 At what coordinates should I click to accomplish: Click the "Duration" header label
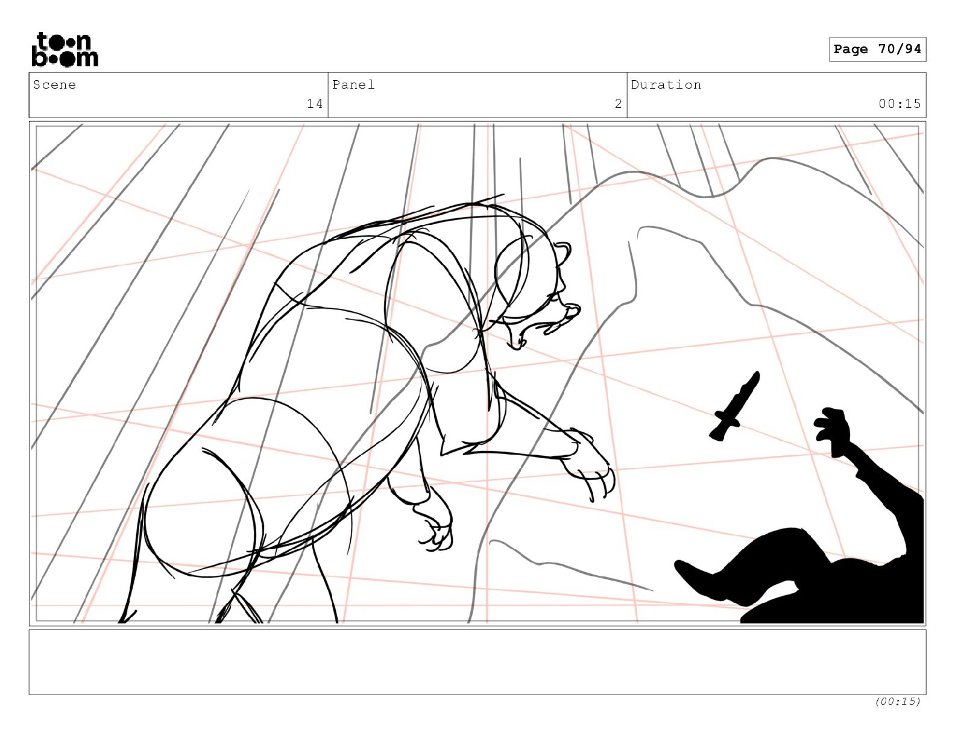[x=666, y=84]
